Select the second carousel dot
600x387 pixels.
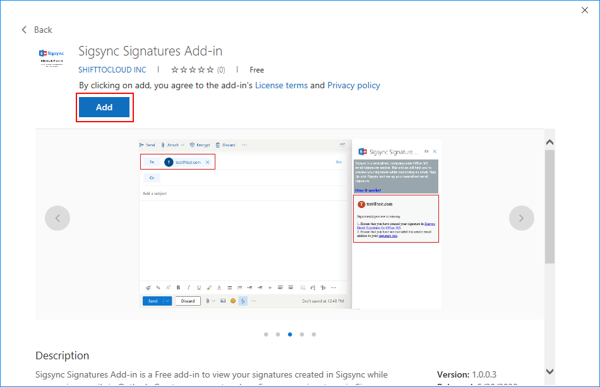pyautogui.click(x=278, y=334)
